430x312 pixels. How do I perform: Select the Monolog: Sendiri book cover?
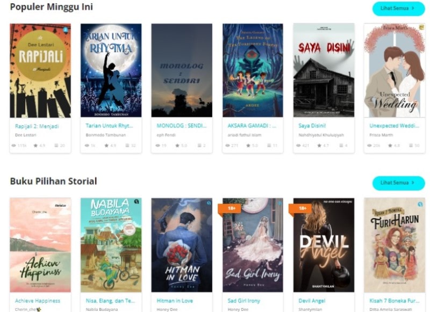pyautogui.click(x=182, y=70)
